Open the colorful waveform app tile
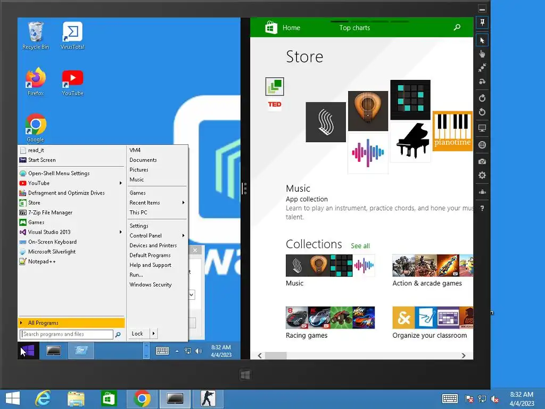The image size is (545, 409). pos(368,153)
